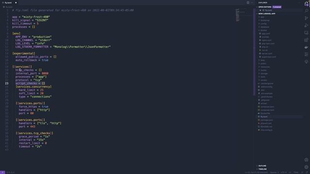Expand the Outline section
310x174 pixels.
click(x=262, y=166)
